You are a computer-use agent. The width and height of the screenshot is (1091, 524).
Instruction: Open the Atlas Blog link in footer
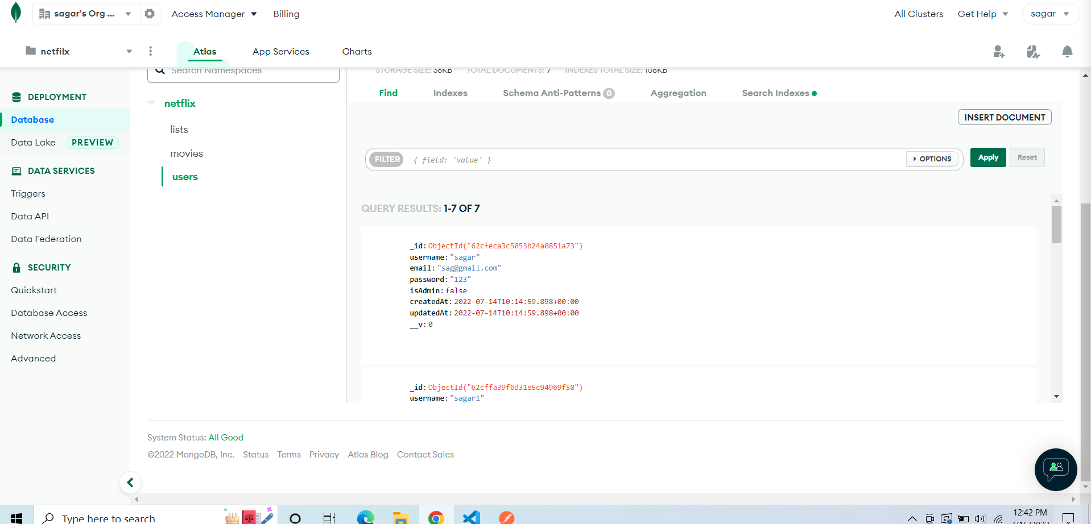coord(367,454)
